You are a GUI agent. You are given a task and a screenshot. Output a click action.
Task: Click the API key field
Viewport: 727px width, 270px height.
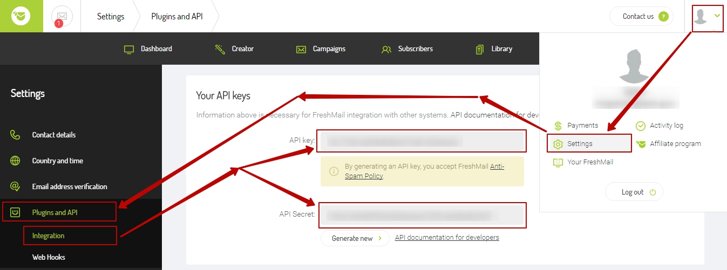(x=422, y=141)
